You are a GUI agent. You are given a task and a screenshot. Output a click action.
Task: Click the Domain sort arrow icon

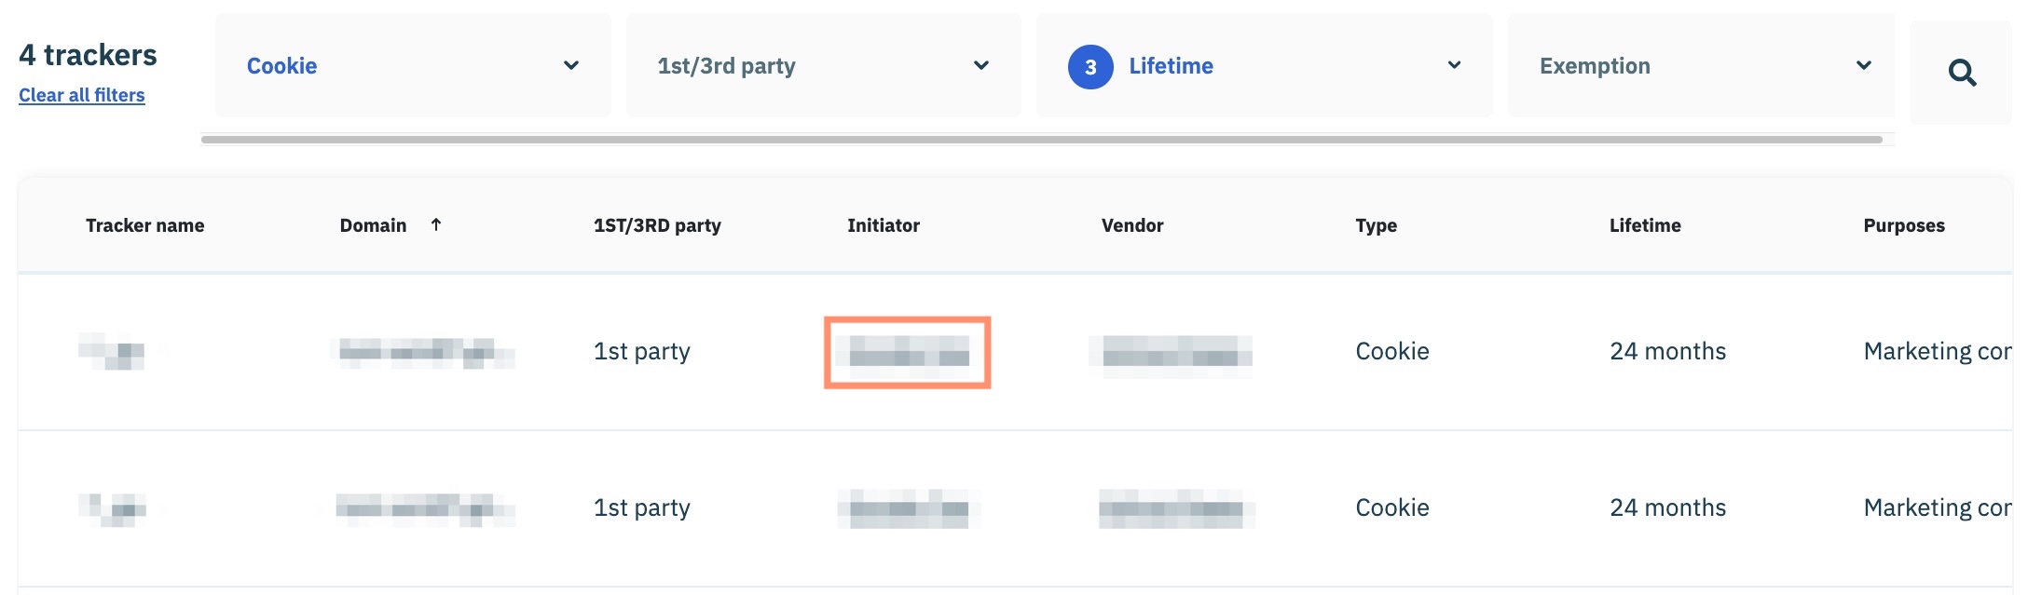(x=435, y=224)
